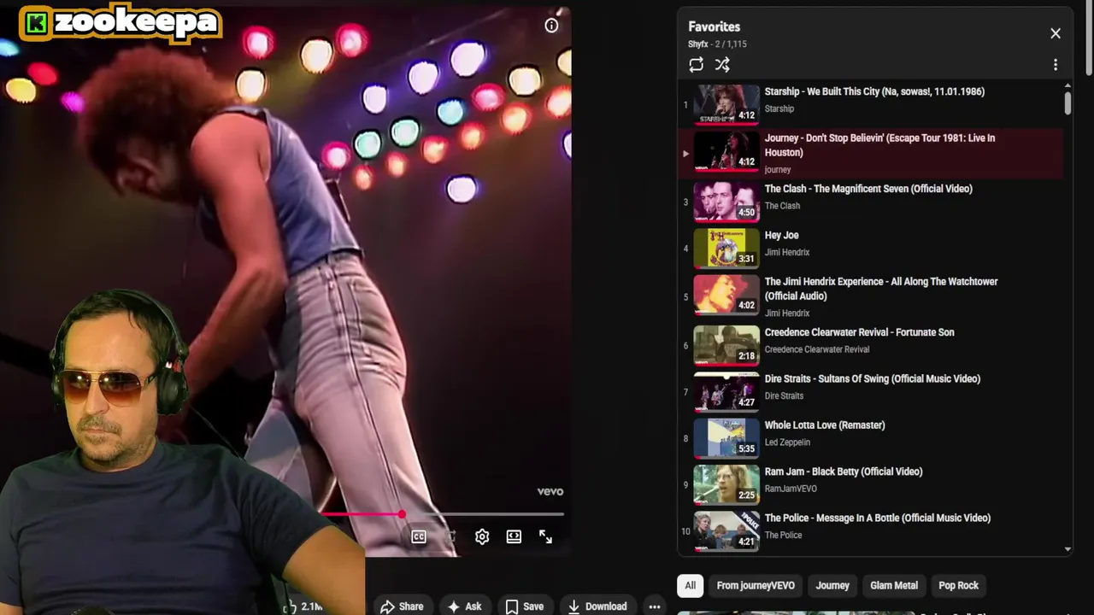Viewport: 1094px width, 615px height.
Task: Click playlist scroll down arrow
Action: tap(1068, 549)
